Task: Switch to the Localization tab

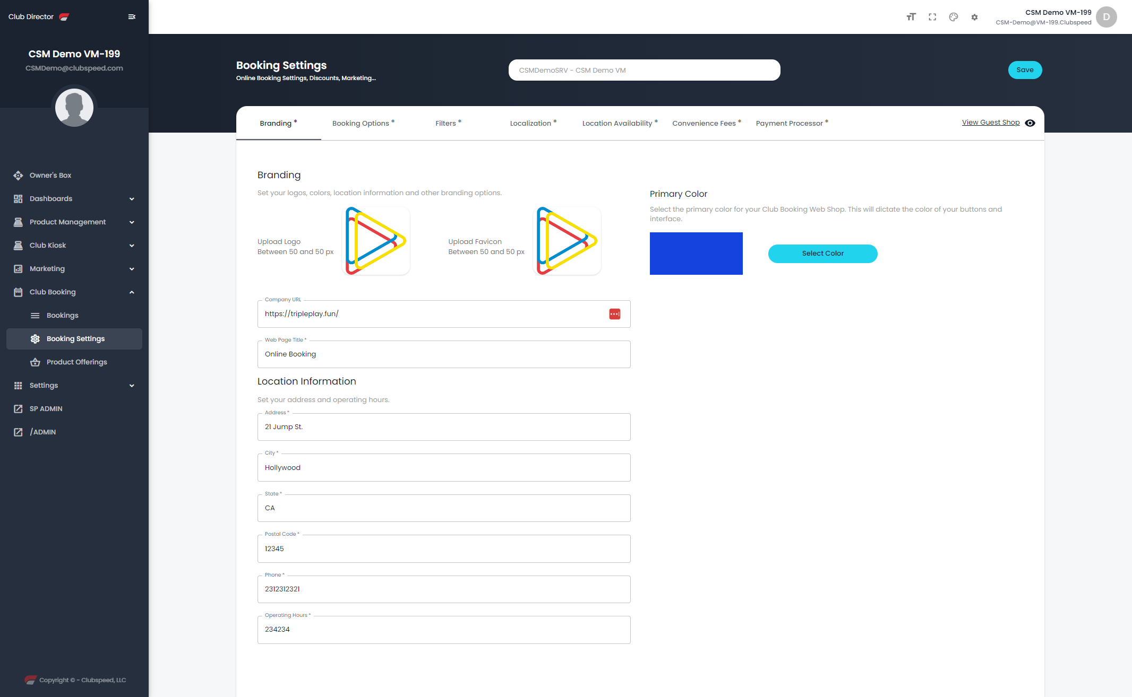Action: pyautogui.click(x=533, y=123)
